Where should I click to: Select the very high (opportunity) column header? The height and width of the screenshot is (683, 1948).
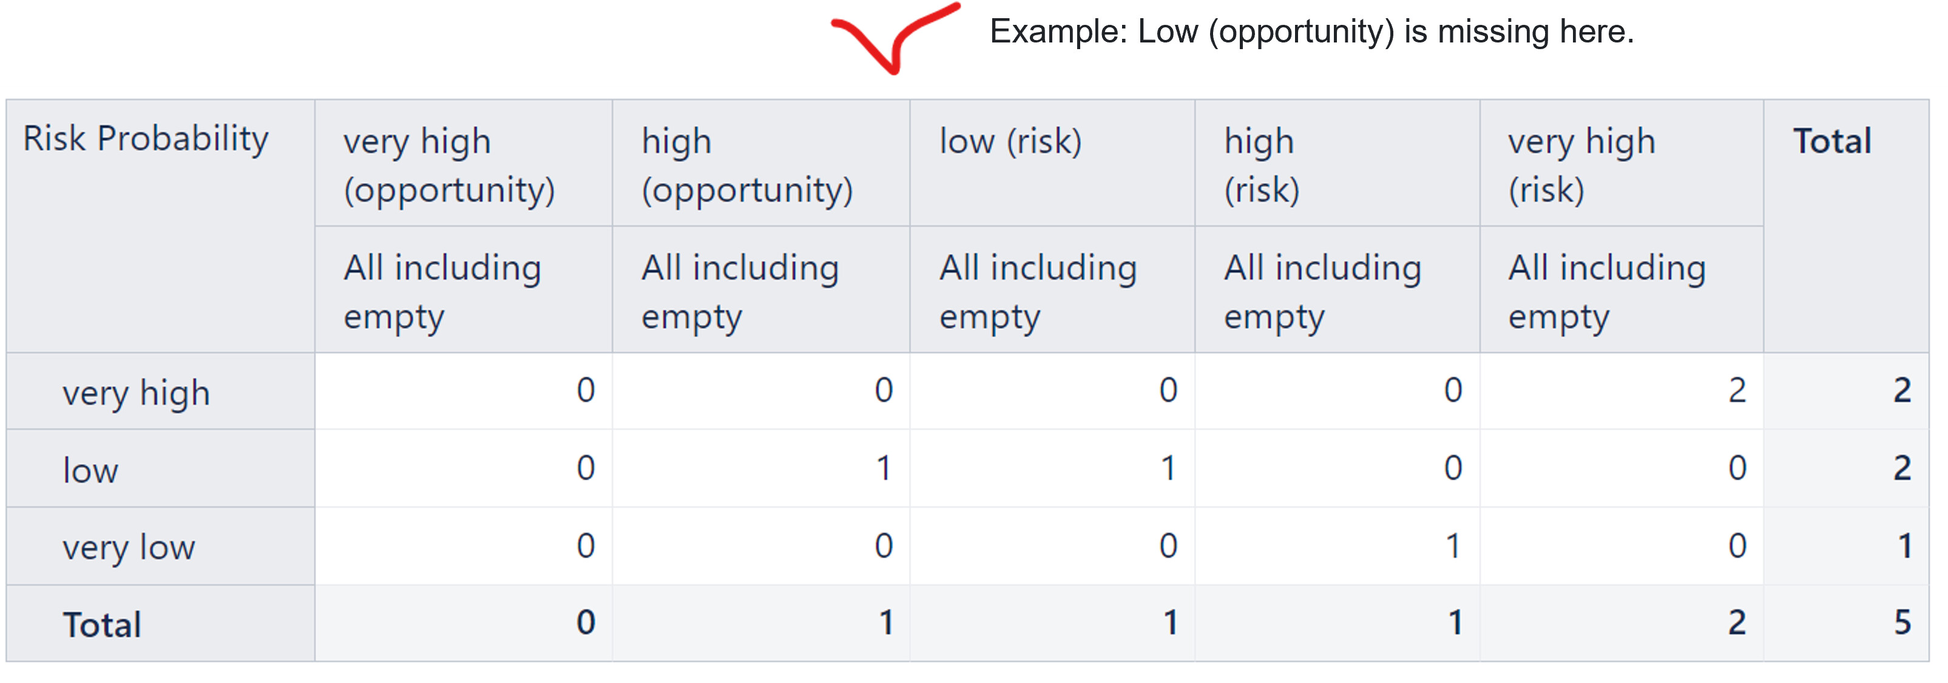(449, 165)
